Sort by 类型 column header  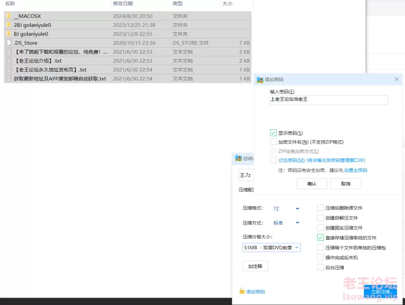point(178,4)
